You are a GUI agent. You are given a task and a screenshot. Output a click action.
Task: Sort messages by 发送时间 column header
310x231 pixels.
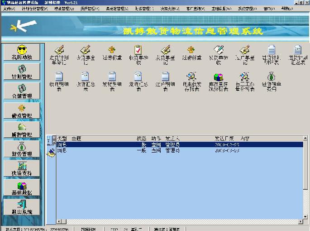(224, 139)
